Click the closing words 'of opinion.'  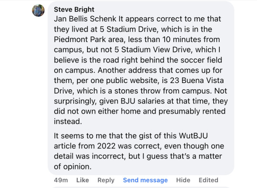(73, 167)
